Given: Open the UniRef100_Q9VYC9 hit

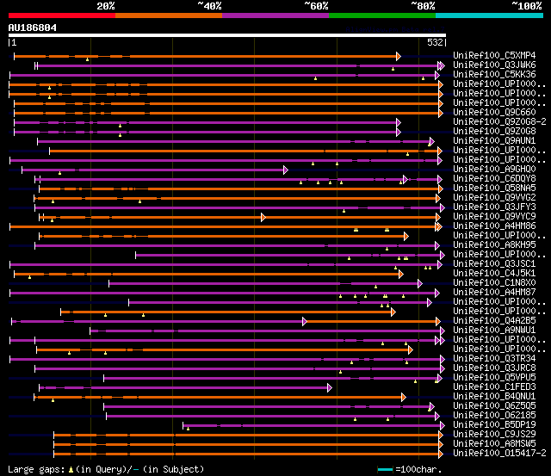Looking at the screenshot, I should pyautogui.click(x=494, y=217).
